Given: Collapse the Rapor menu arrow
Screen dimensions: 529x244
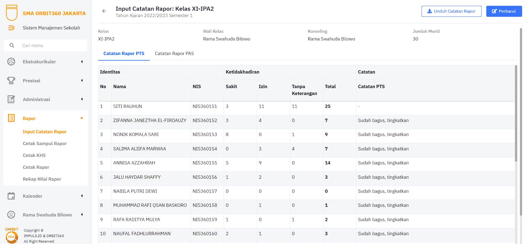Looking at the screenshot, I should [82, 118].
